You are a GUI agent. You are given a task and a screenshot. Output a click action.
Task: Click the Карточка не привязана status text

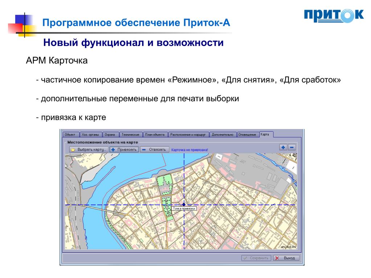[x=190, y=150]
